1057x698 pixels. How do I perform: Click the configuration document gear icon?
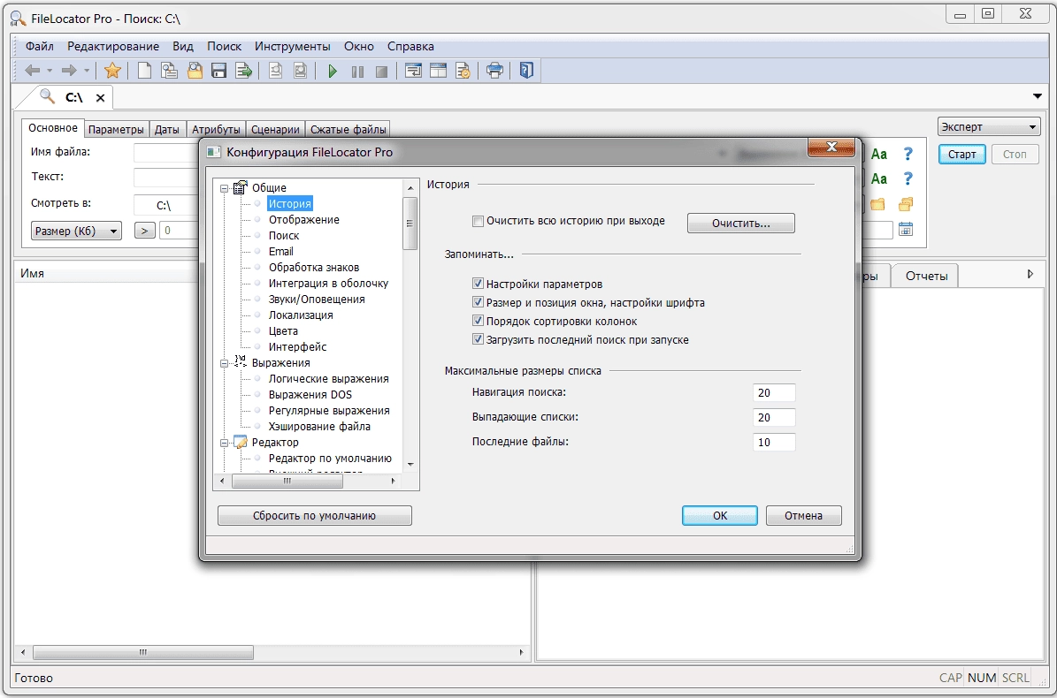tap(463, 70)
